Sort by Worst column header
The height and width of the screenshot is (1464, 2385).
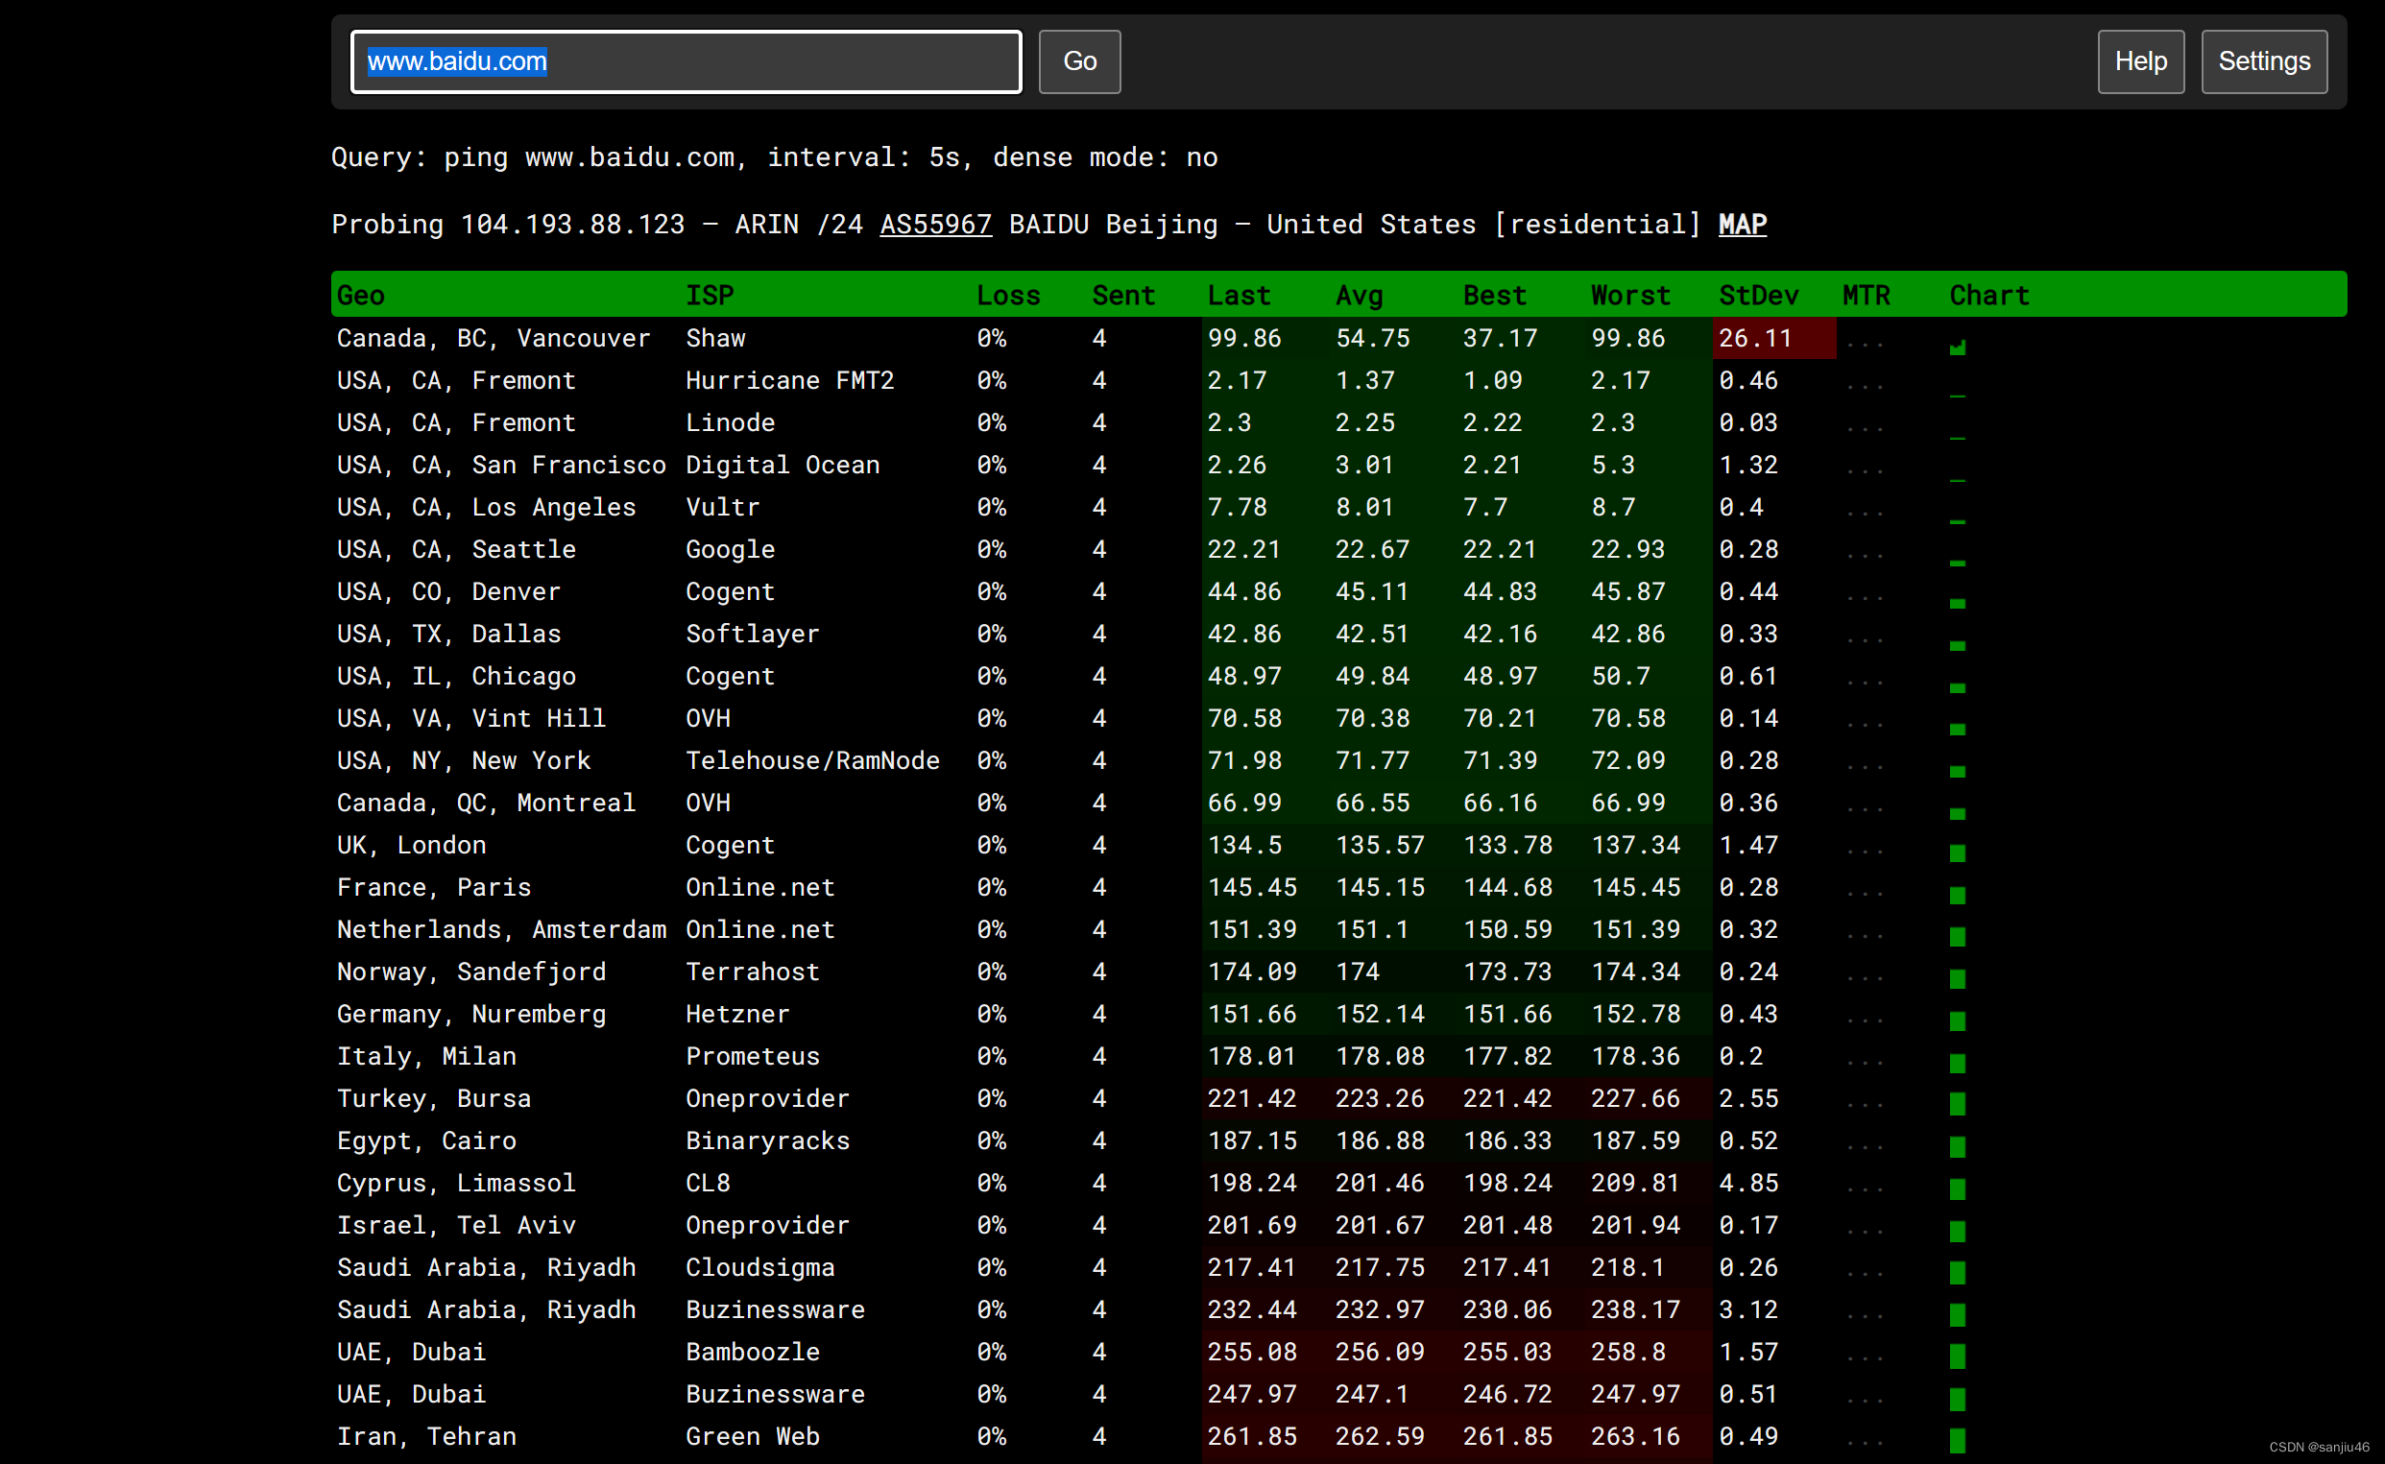1630,296
